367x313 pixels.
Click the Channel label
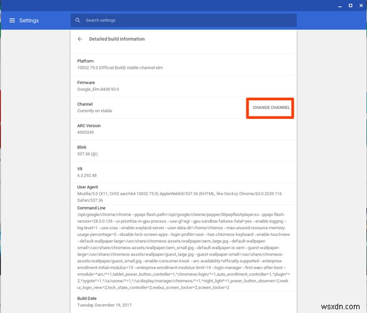(x=85, y=104)
